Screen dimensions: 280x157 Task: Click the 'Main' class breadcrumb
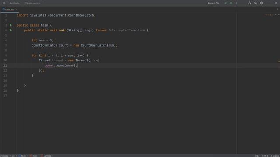22,156
